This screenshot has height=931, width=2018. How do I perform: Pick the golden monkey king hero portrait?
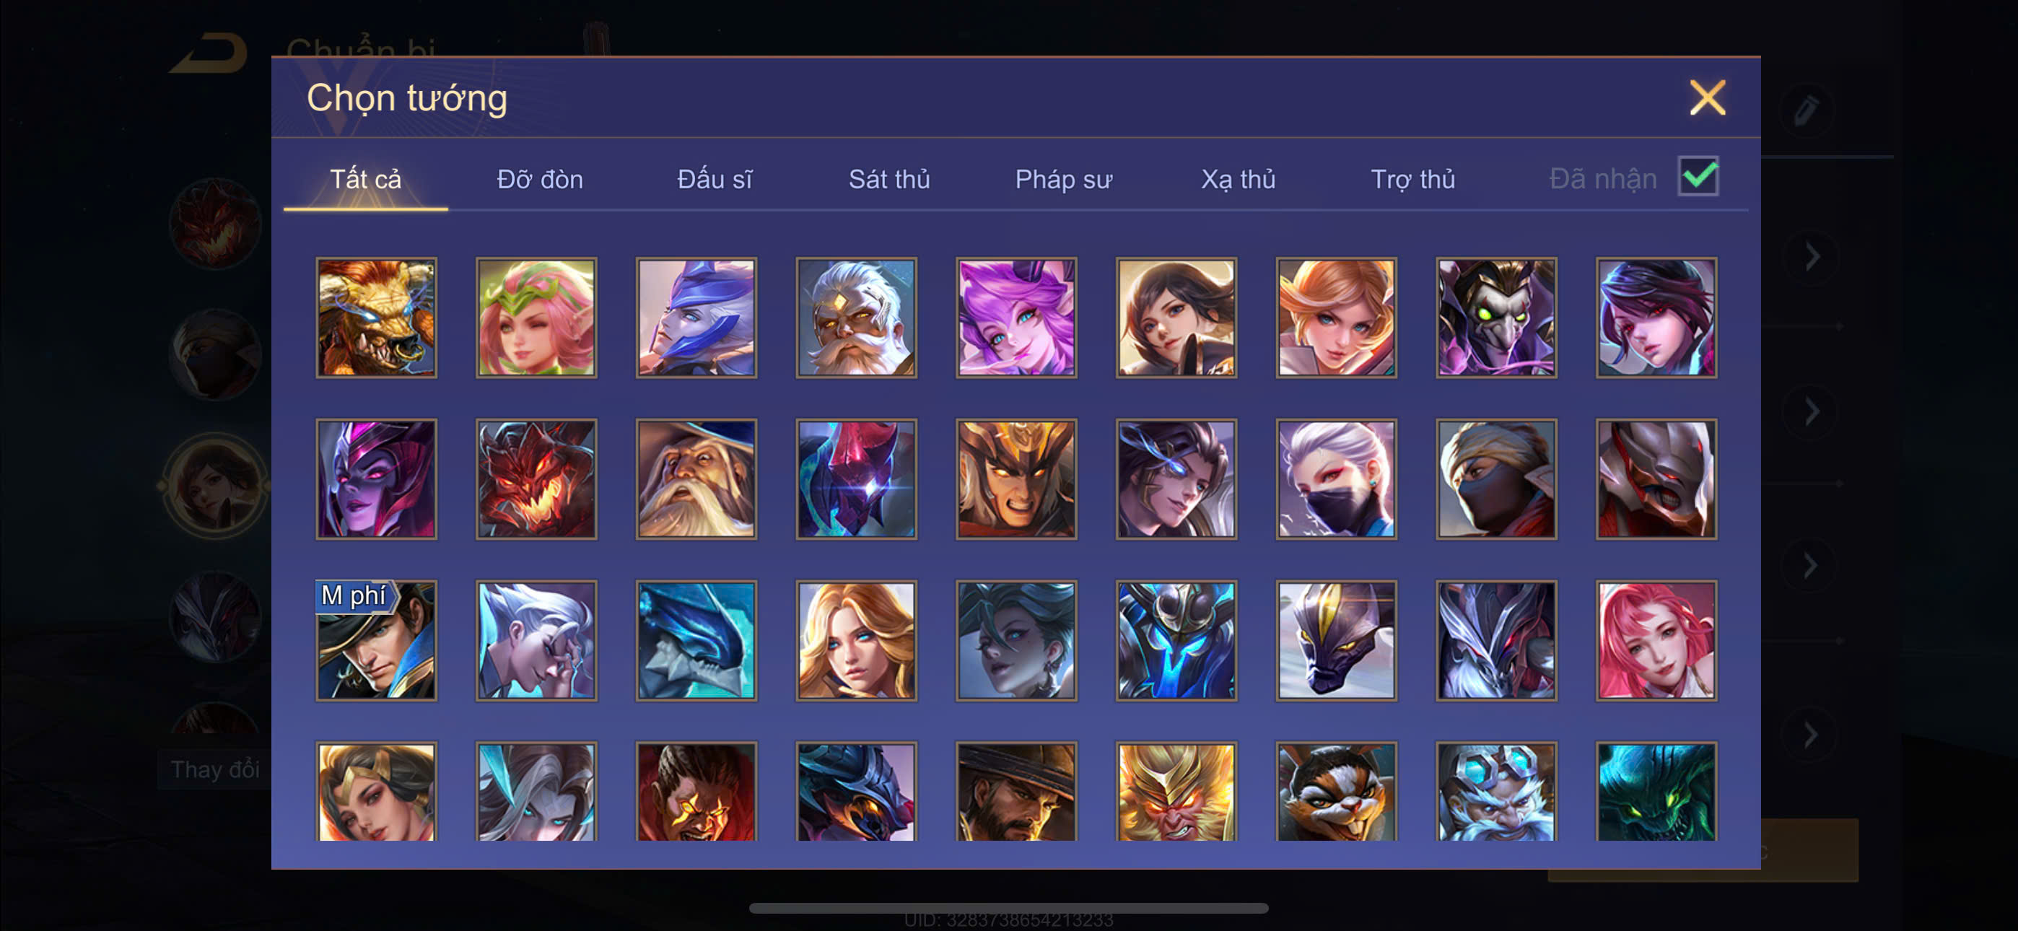click(1176, 792)
